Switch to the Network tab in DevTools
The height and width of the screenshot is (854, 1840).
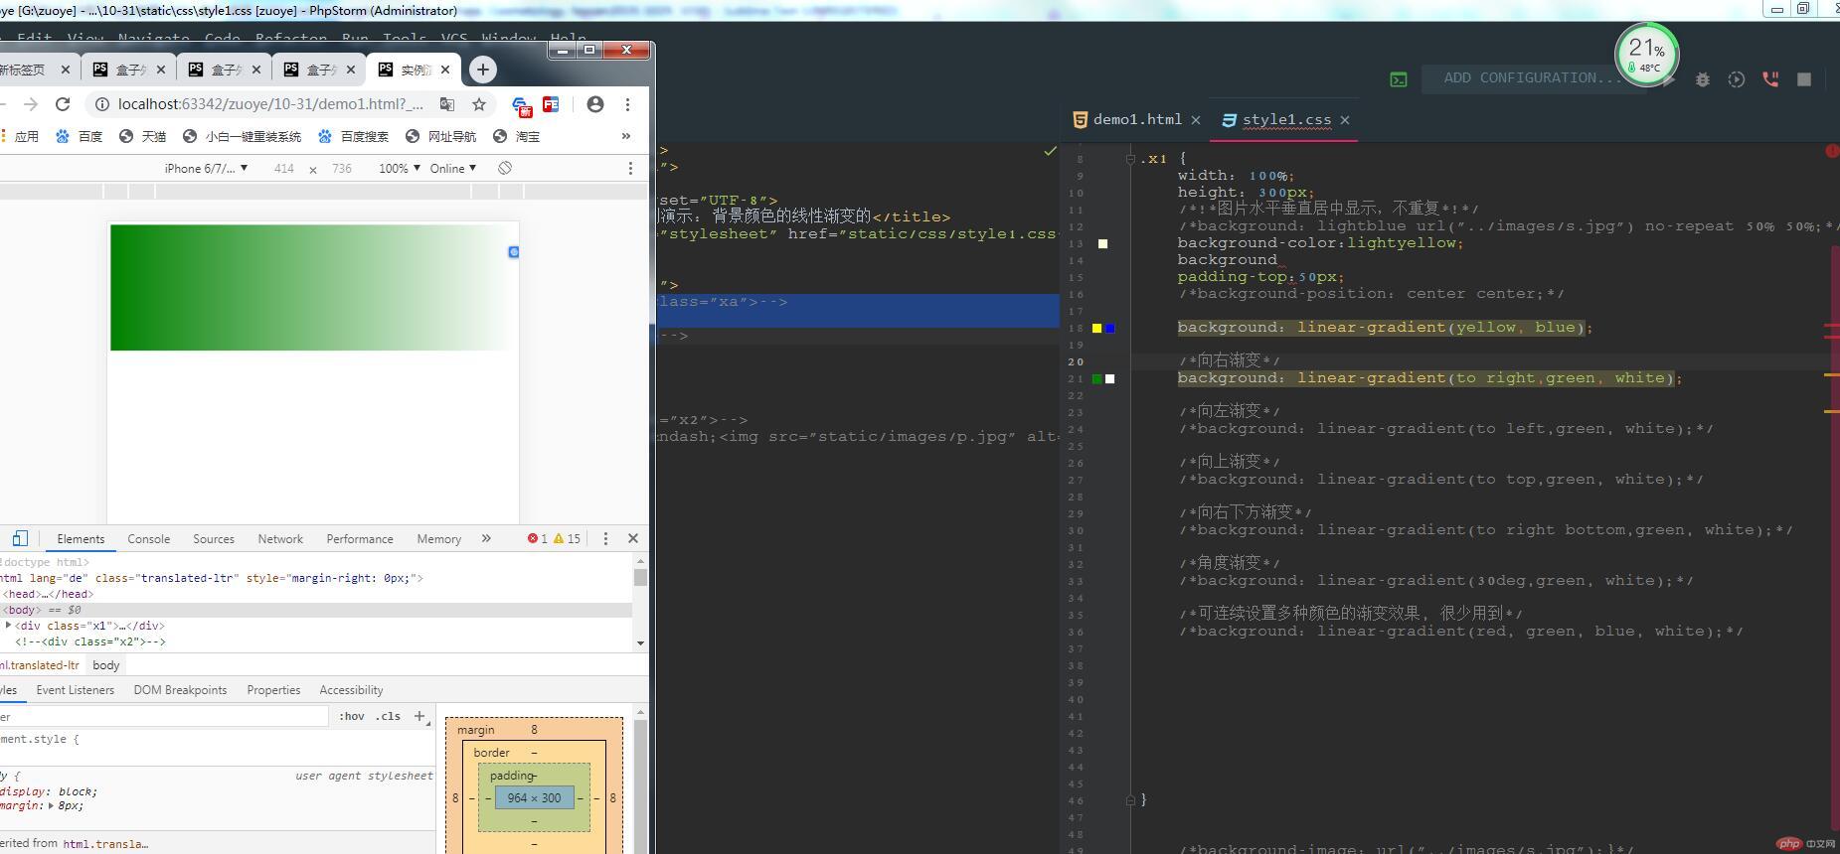click(x=280, y=539)
